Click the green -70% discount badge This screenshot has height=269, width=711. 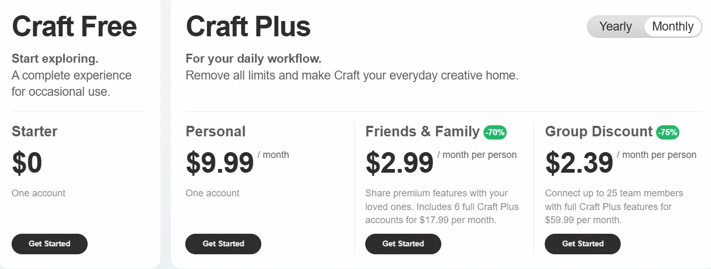tap(495, 133)
